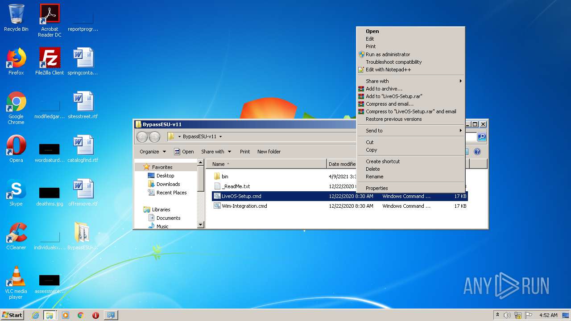
Task: Open Properties from context menu
Action: tap(410, 188)
